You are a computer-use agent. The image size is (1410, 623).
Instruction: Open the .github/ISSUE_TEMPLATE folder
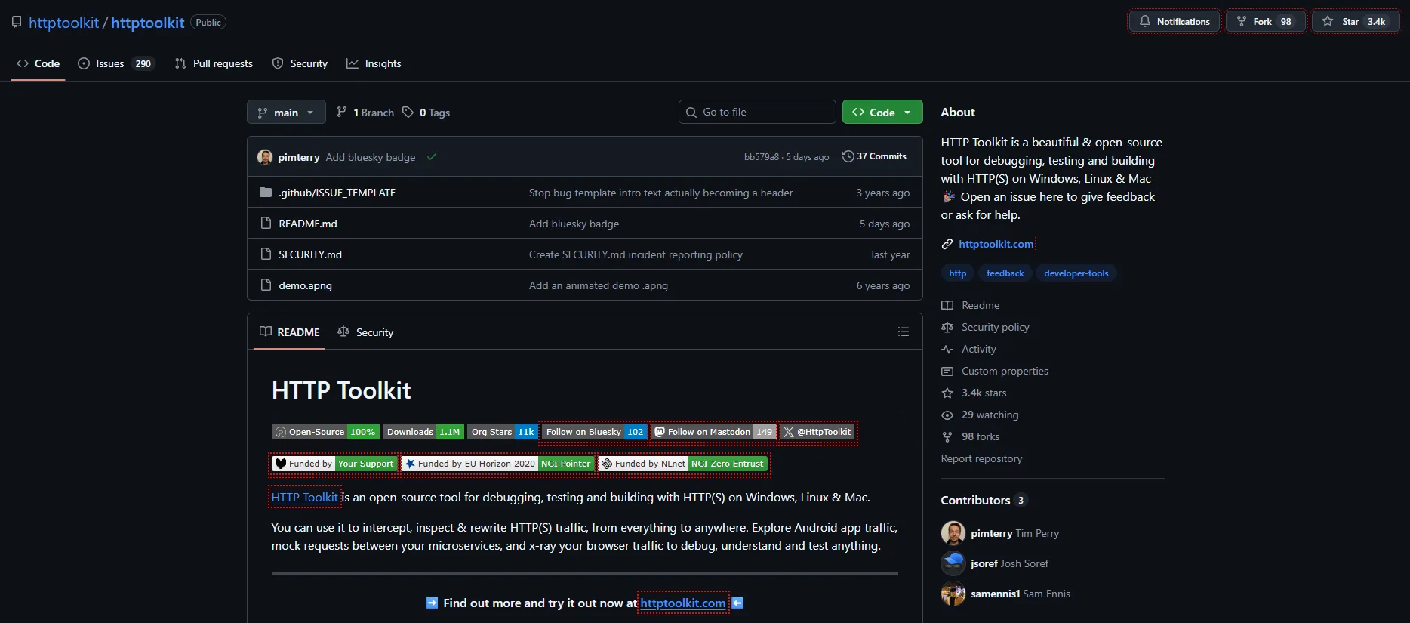click(337, 193)
